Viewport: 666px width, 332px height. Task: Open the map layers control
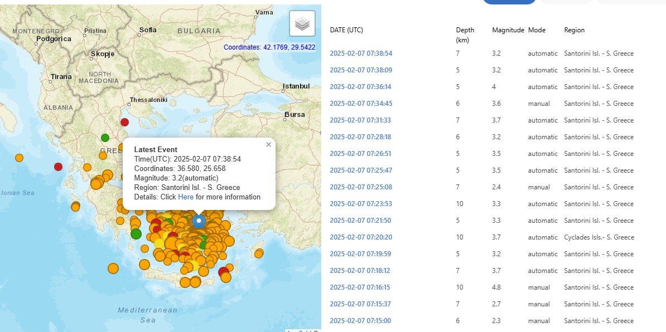click(x=302, y=23)
